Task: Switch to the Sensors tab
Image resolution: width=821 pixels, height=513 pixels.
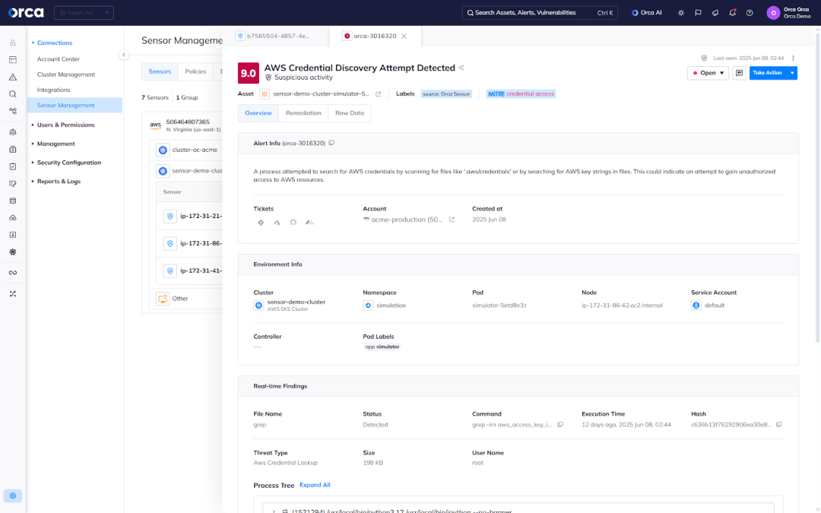Action: pyautogui.click(x=160, y=71)
